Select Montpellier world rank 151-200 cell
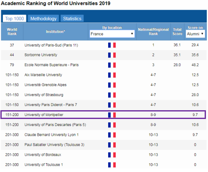The height and width of the screenshot is (172, 208). [x=12, y=115]
